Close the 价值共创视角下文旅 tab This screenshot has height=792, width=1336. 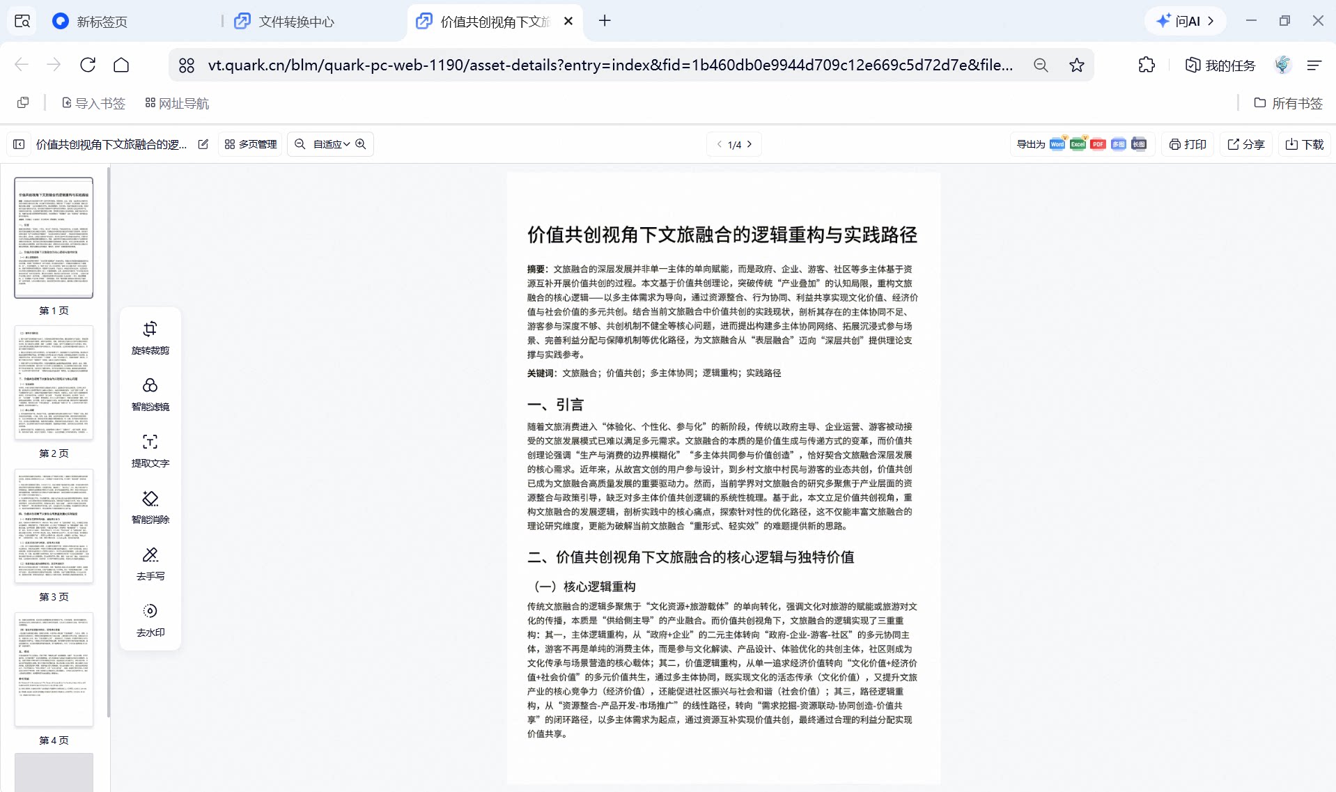point(568,21)
